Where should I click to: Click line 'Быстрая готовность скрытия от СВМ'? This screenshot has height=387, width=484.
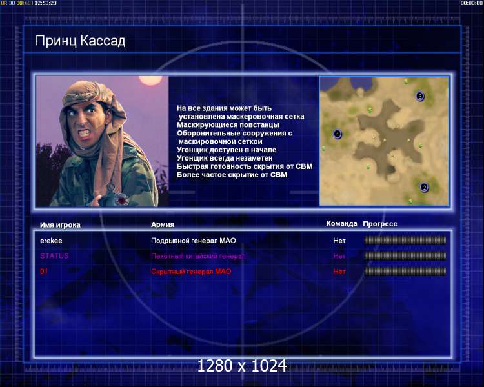[245, 166]
